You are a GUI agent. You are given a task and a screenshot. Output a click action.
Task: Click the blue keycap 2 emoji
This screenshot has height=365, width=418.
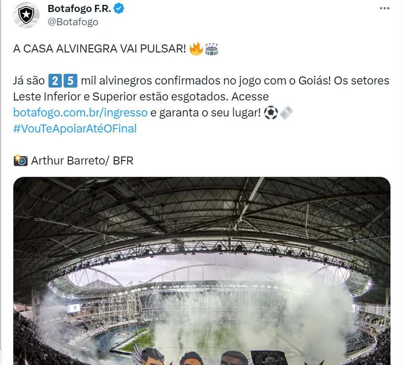[55, 81]
